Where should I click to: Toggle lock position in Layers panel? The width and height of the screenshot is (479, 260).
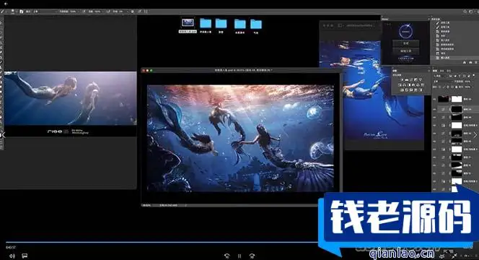[x=448, y=87]
